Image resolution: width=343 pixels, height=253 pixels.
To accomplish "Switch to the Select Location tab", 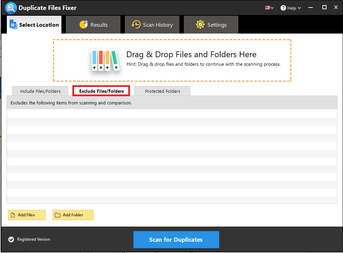I will click(x=34, y=25).
